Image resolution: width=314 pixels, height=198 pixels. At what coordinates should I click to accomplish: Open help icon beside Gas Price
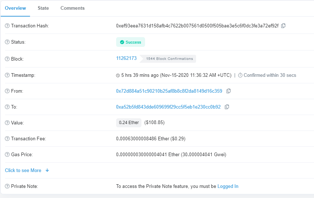pos(7,154)
